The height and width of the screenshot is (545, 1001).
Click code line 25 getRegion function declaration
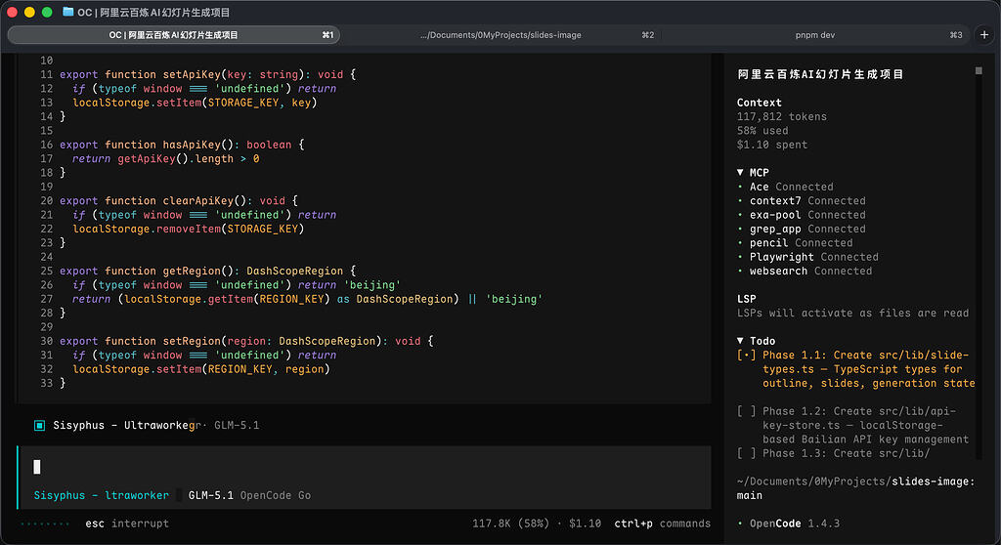tap(207, 271)
